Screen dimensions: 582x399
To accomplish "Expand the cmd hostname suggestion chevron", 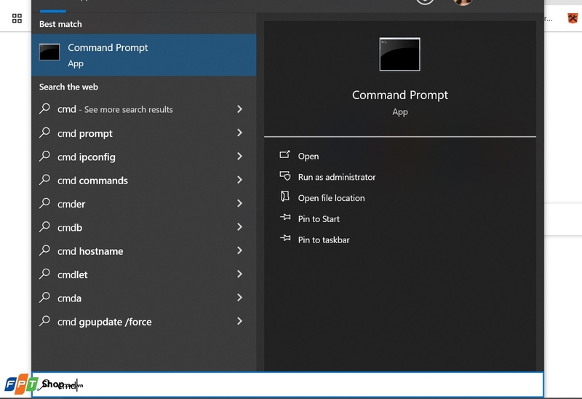I will coord(239,250).
